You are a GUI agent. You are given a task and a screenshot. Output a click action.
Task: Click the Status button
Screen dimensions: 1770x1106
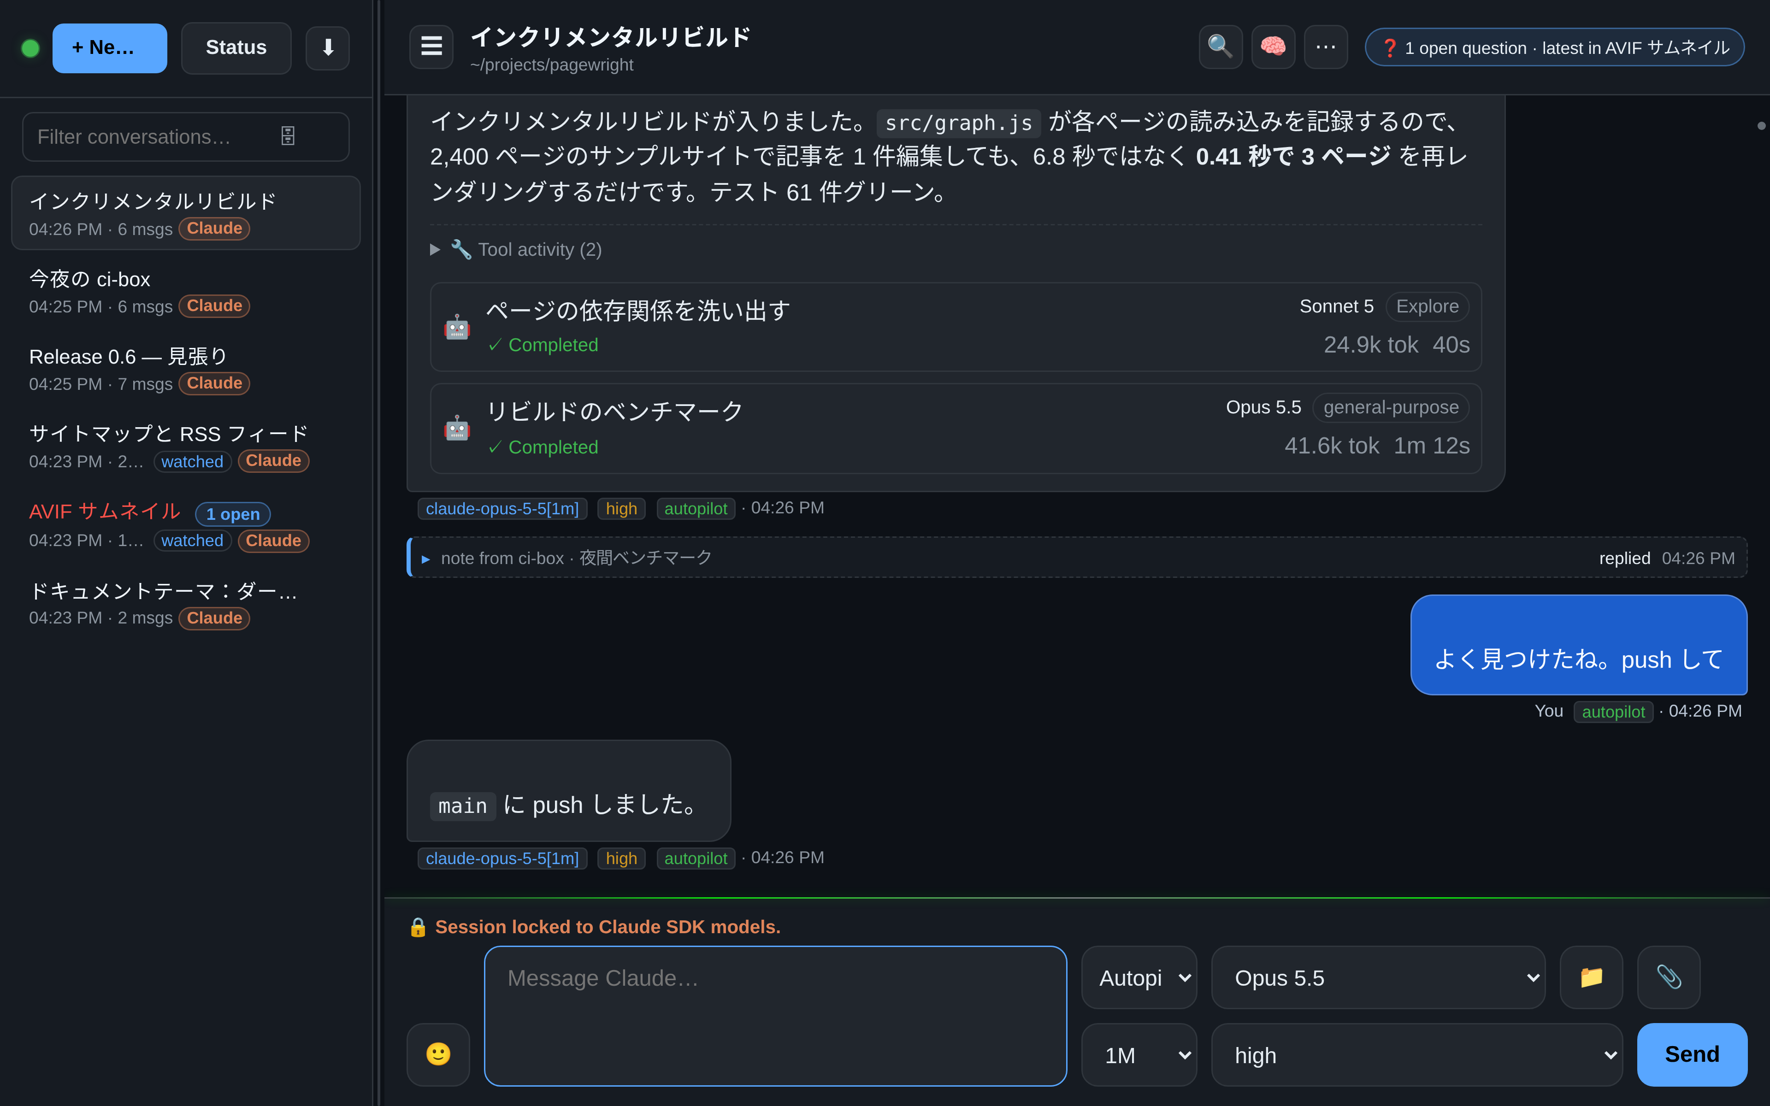point(236,48)
